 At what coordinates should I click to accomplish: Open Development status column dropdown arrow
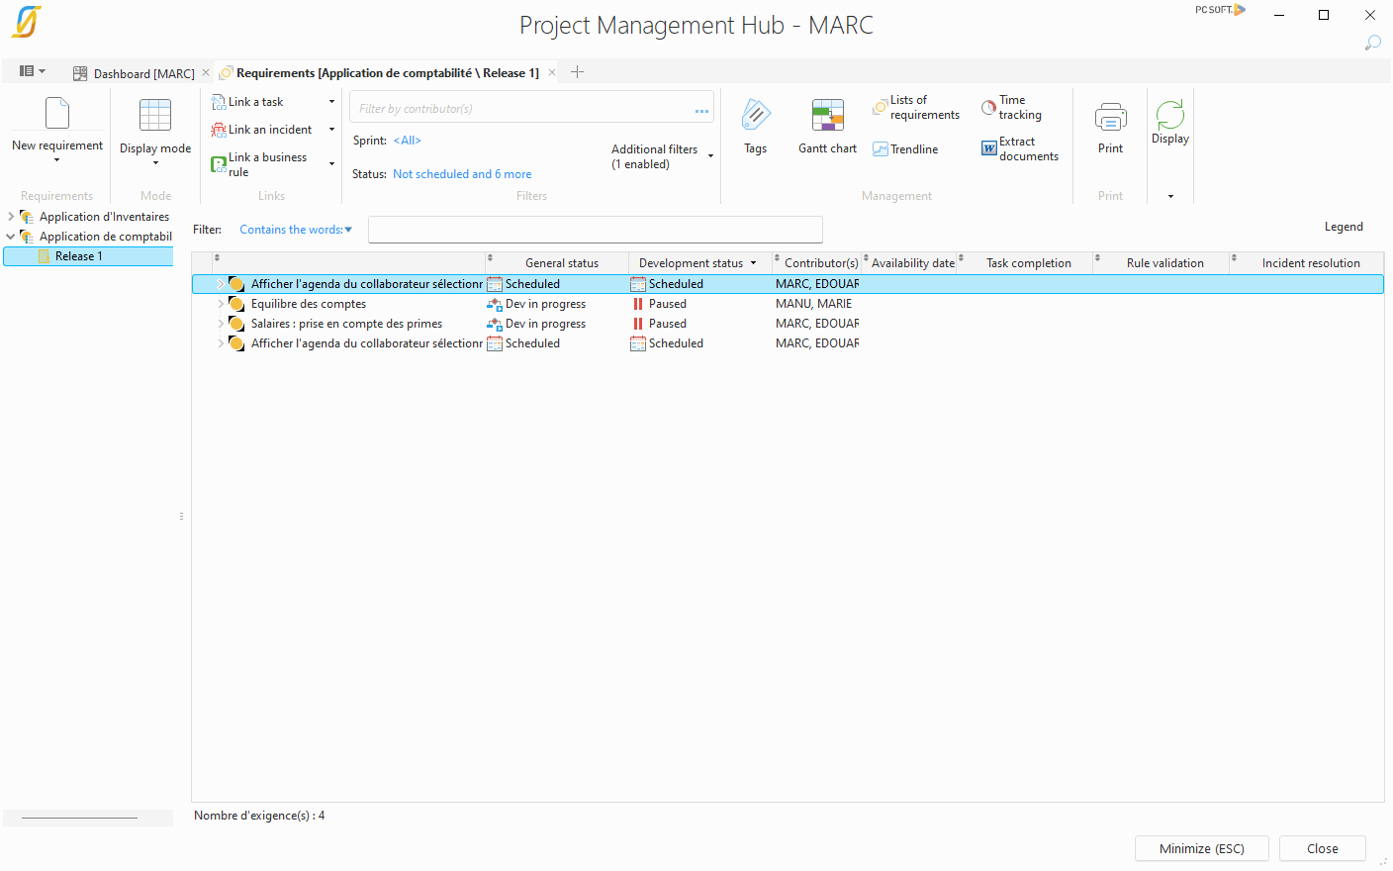click(753, 263)
